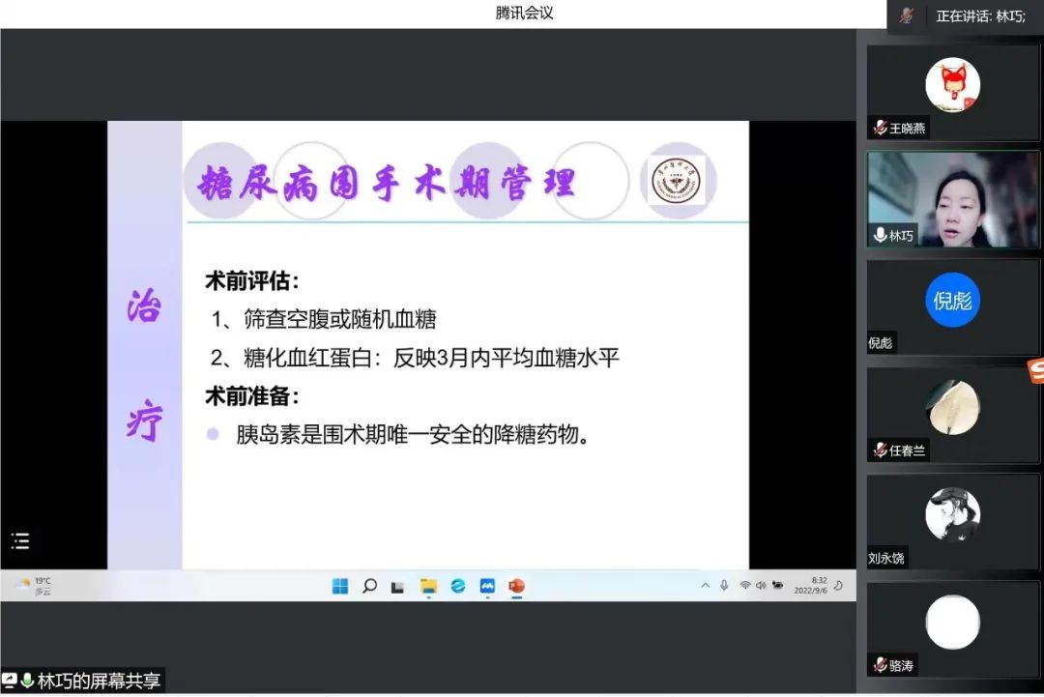The height and width of the screenshot is (697, 1044).
Task: Expand the system tray hidden icons chevron
Action: tap(705, 586)
